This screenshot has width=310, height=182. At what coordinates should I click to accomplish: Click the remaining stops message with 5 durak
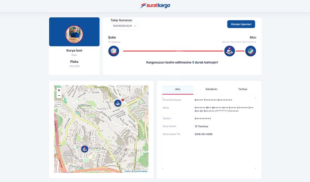tap(182, 62)
